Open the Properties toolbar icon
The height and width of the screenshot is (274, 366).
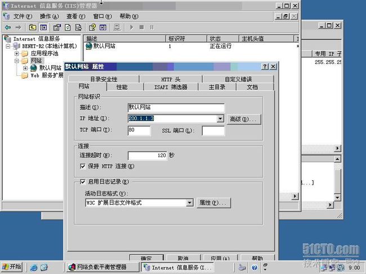tap(57, 28)
